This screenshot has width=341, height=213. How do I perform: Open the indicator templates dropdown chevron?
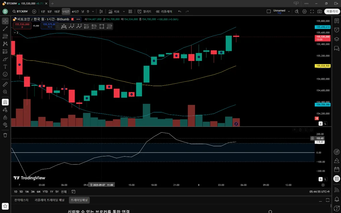(124, 11)
